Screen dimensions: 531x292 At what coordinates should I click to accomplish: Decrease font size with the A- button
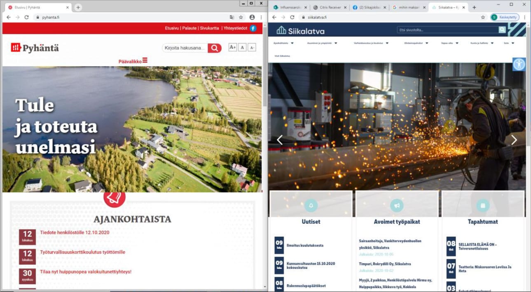(x=252, y=48)
